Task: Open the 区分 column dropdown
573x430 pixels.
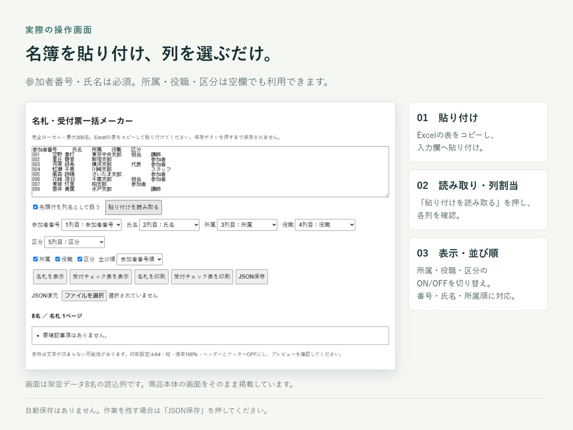Action: point(74,242)
